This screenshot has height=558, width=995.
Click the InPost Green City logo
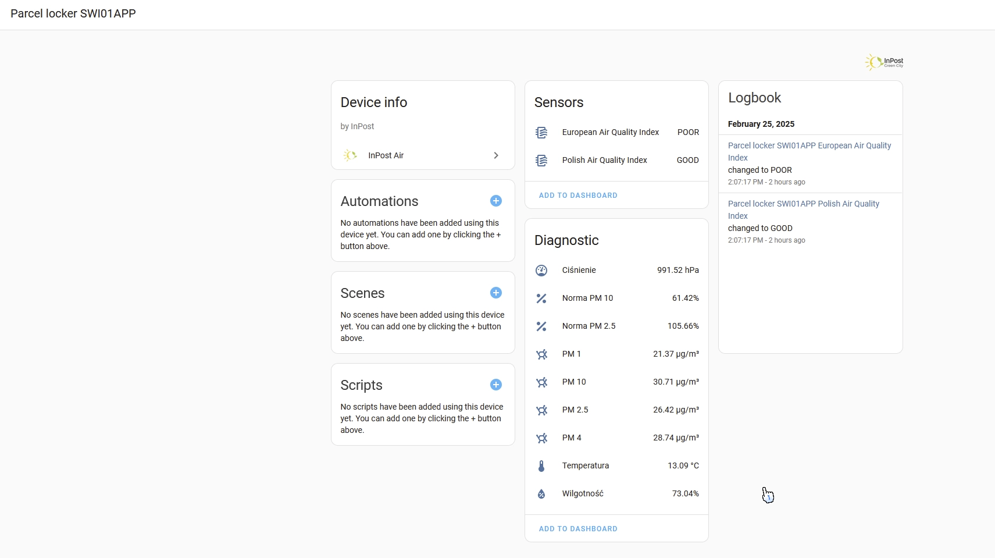(884, 62)
